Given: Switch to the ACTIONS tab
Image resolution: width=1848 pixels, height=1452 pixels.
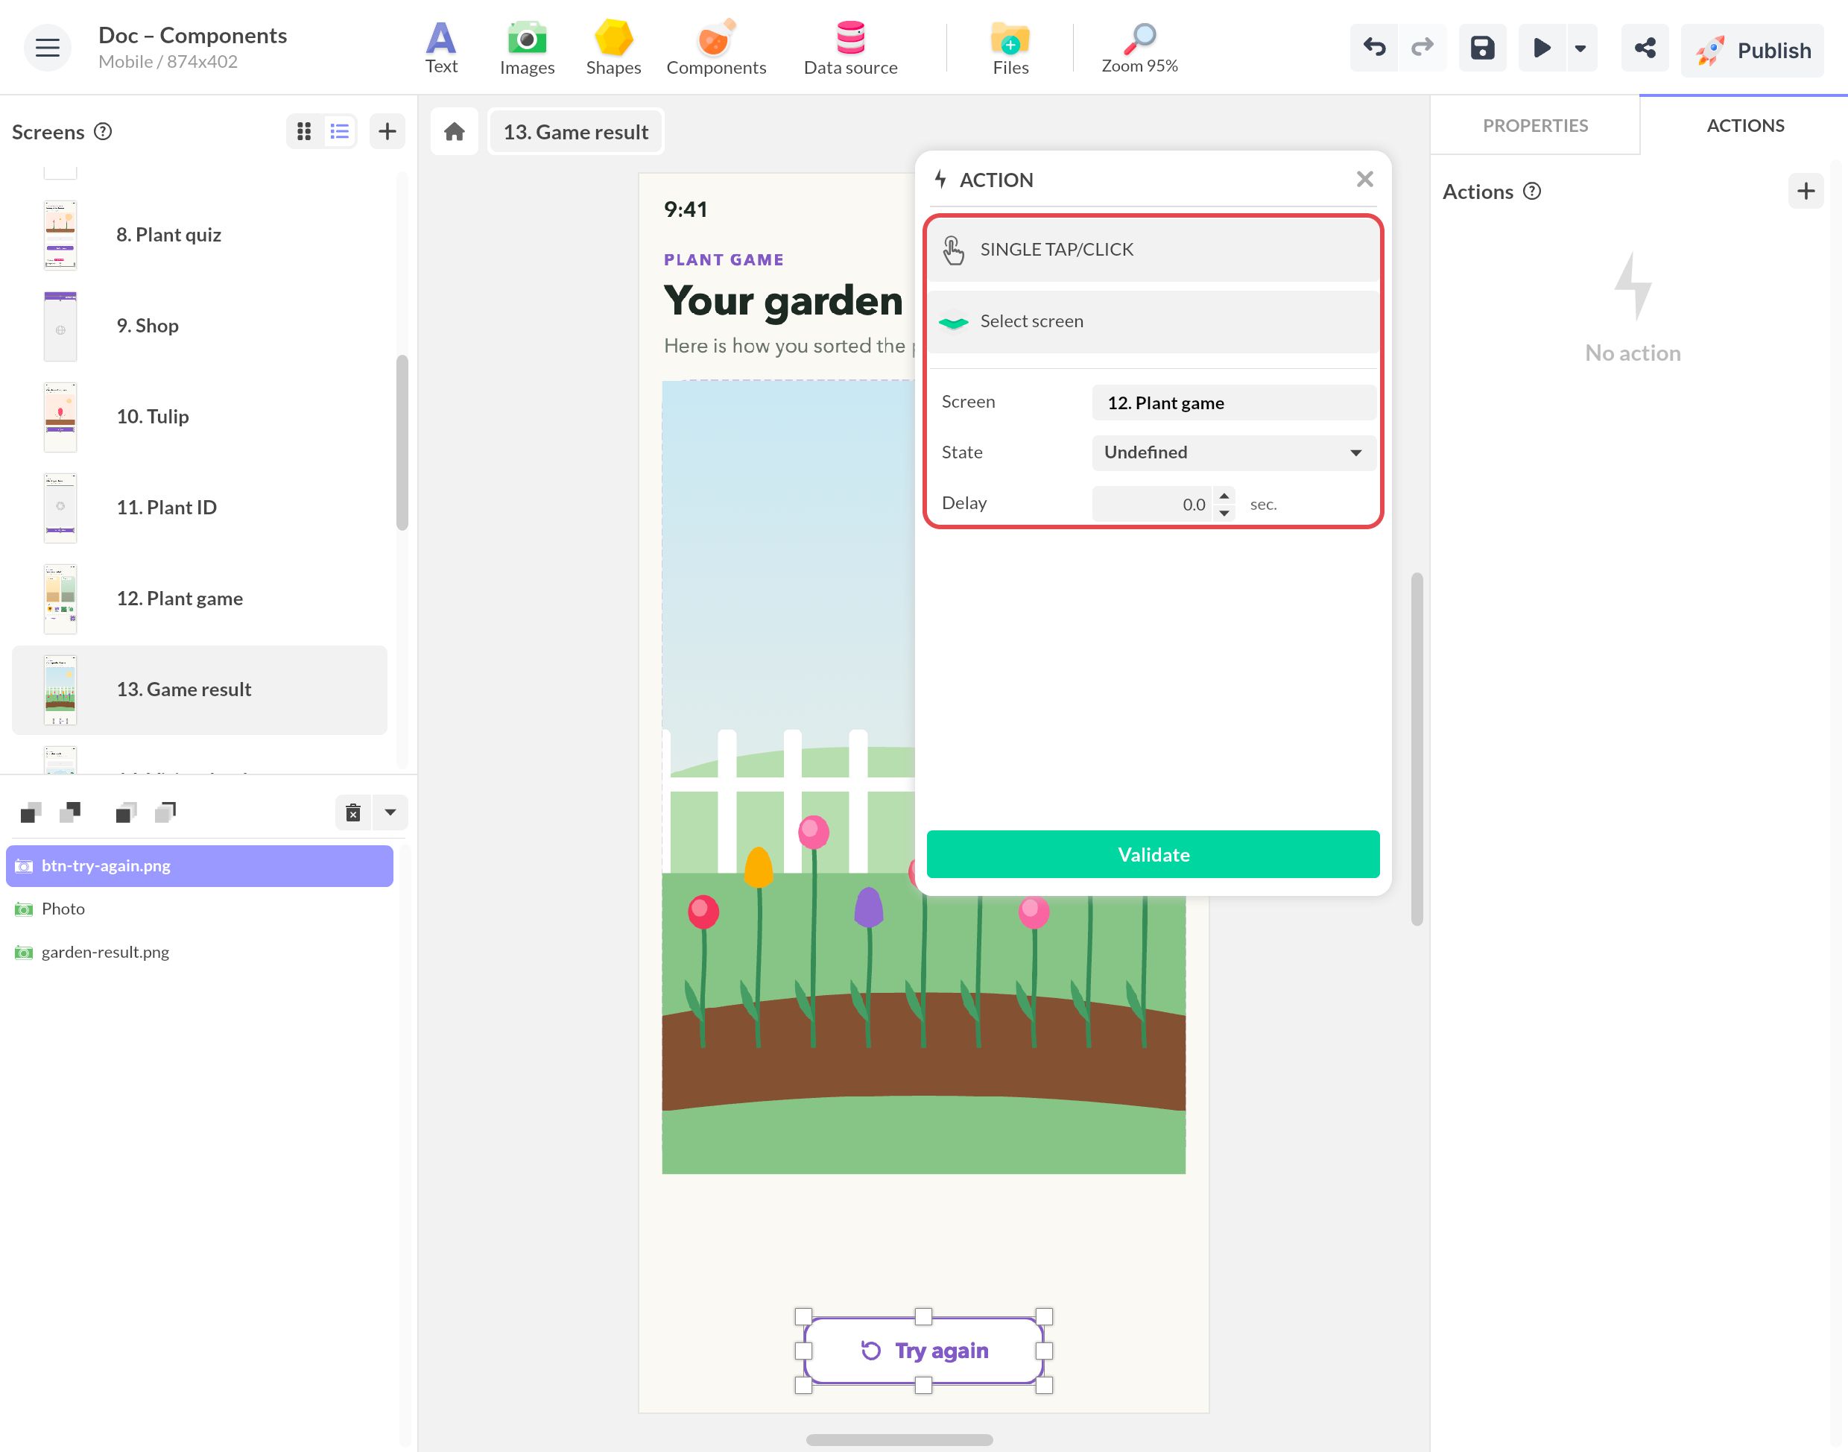Looking at the screenshot, I should [1745, 126].
